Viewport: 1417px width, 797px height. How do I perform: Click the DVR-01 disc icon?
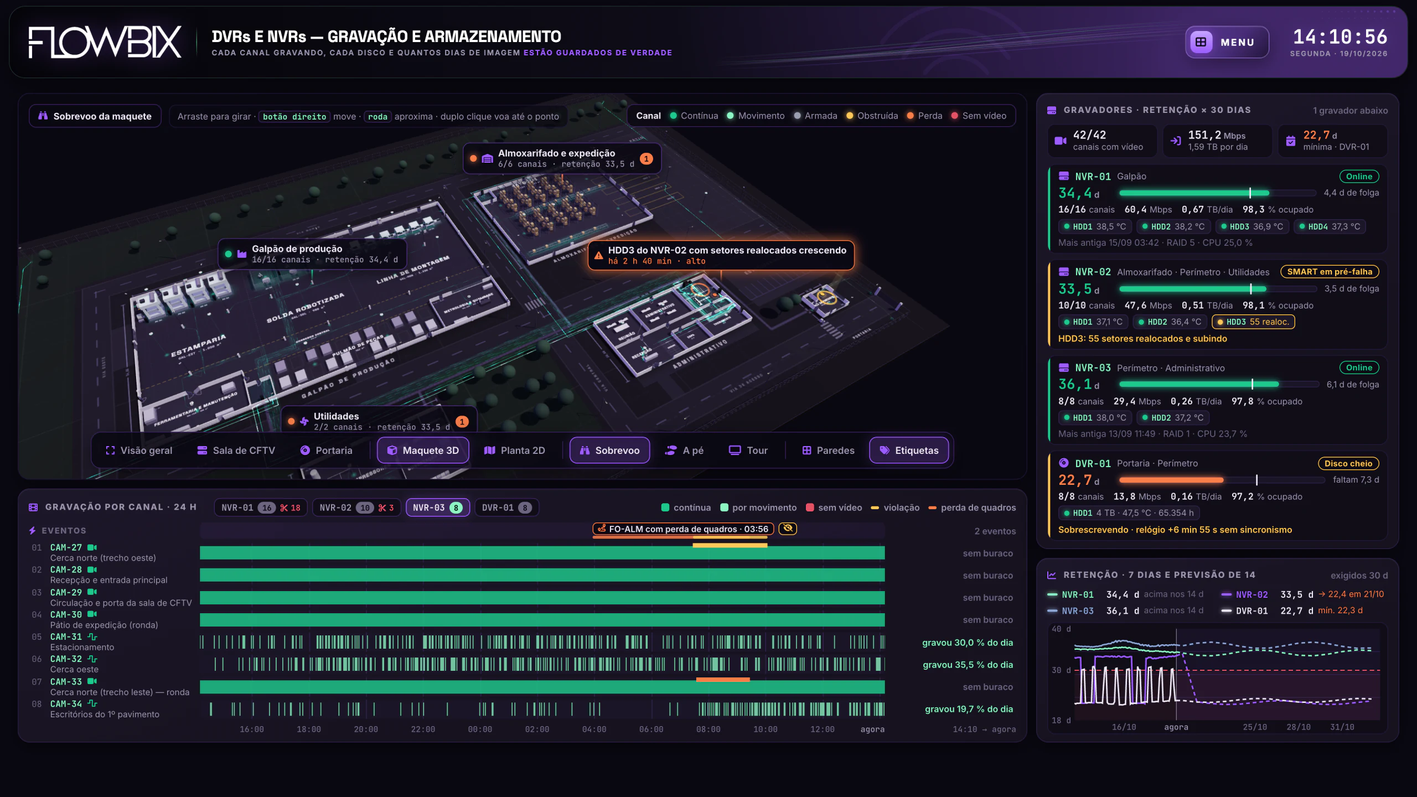click(1064, 463)
